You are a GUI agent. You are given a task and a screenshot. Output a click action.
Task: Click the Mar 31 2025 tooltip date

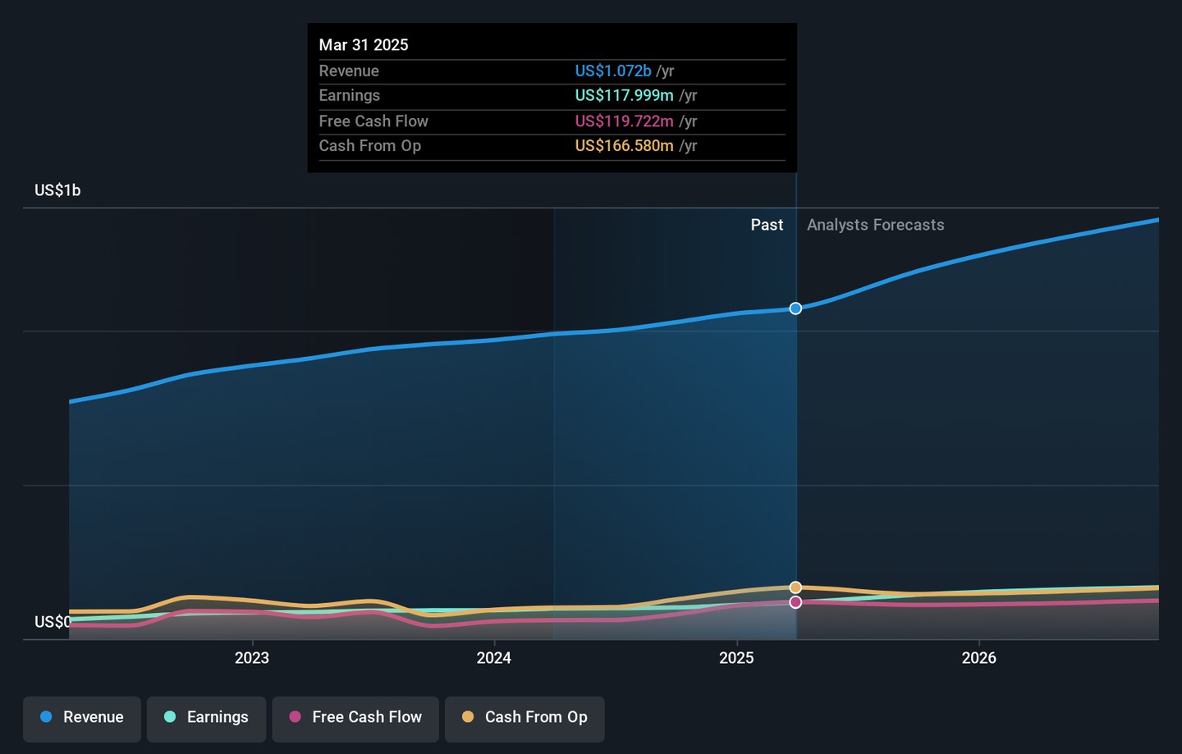364,45
